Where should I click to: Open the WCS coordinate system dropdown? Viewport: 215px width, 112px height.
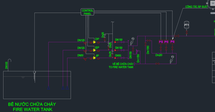click(213, 13)
